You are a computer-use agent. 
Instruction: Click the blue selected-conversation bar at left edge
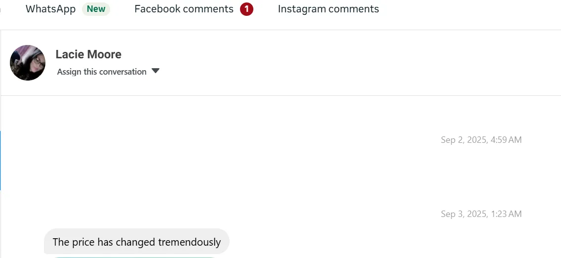[0, 161]
